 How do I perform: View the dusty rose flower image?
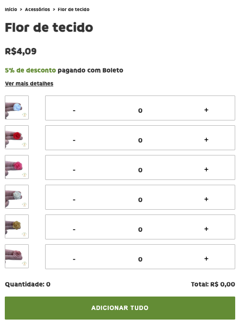tap(17, 256)
